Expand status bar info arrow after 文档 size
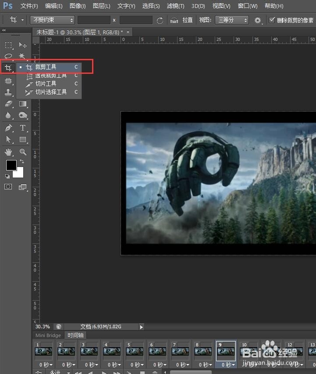Image resolution: width=316 pixels, height=374 pixels. pos(141,327)
